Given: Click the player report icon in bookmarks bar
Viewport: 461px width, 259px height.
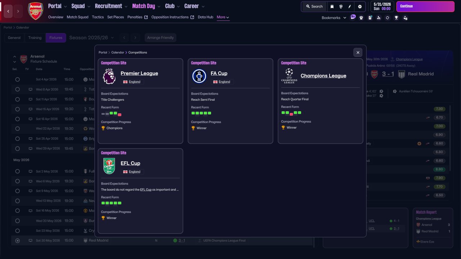Looking at the screenshot, I should (x=405, y=18).
